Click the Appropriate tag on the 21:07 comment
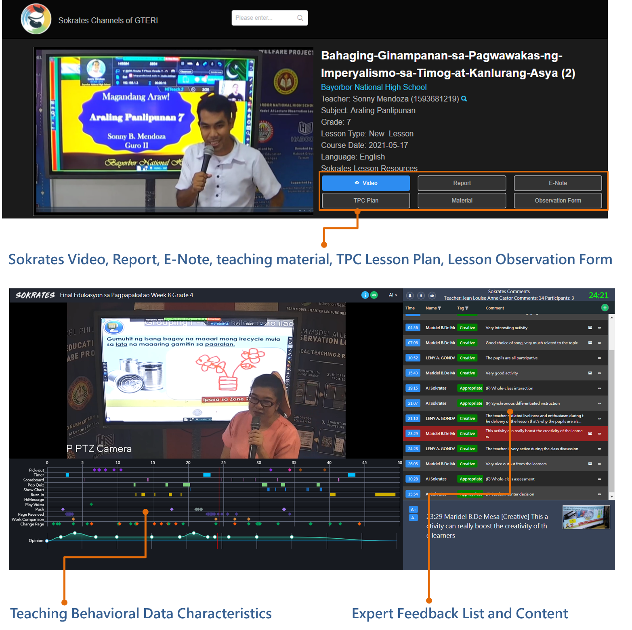The width and height of the screenshot is (632, 630). (x=471, y=403)
